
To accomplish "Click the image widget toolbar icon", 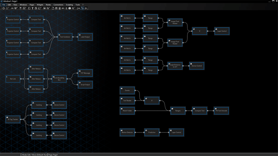I will 44,8.
